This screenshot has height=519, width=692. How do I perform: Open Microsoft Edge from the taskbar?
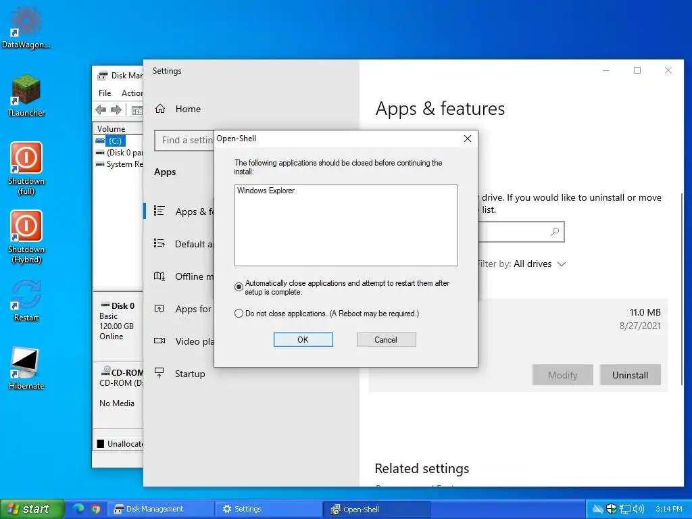pos(78,509)
